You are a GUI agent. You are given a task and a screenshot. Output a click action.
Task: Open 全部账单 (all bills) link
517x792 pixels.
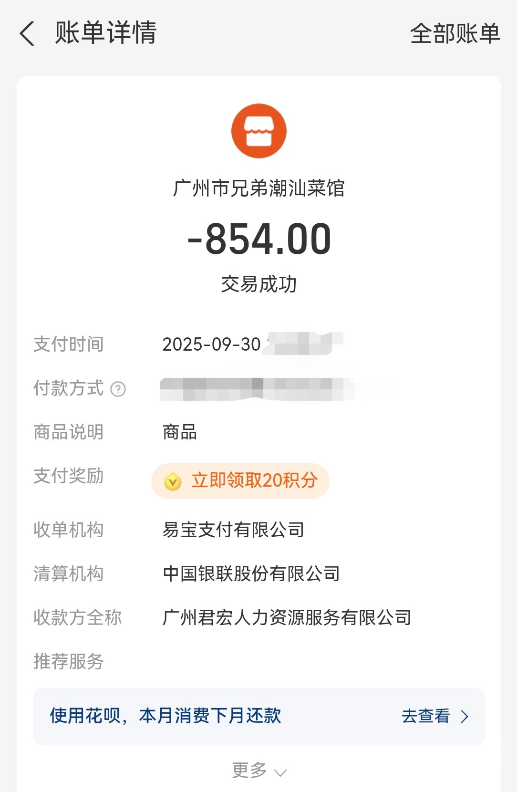[x=455, y=33]
